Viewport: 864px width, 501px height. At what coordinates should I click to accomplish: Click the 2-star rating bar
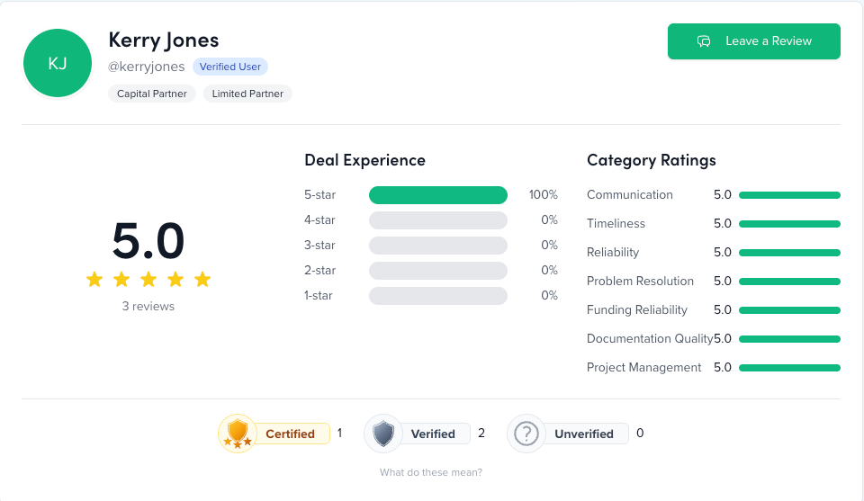click(438, 271)
